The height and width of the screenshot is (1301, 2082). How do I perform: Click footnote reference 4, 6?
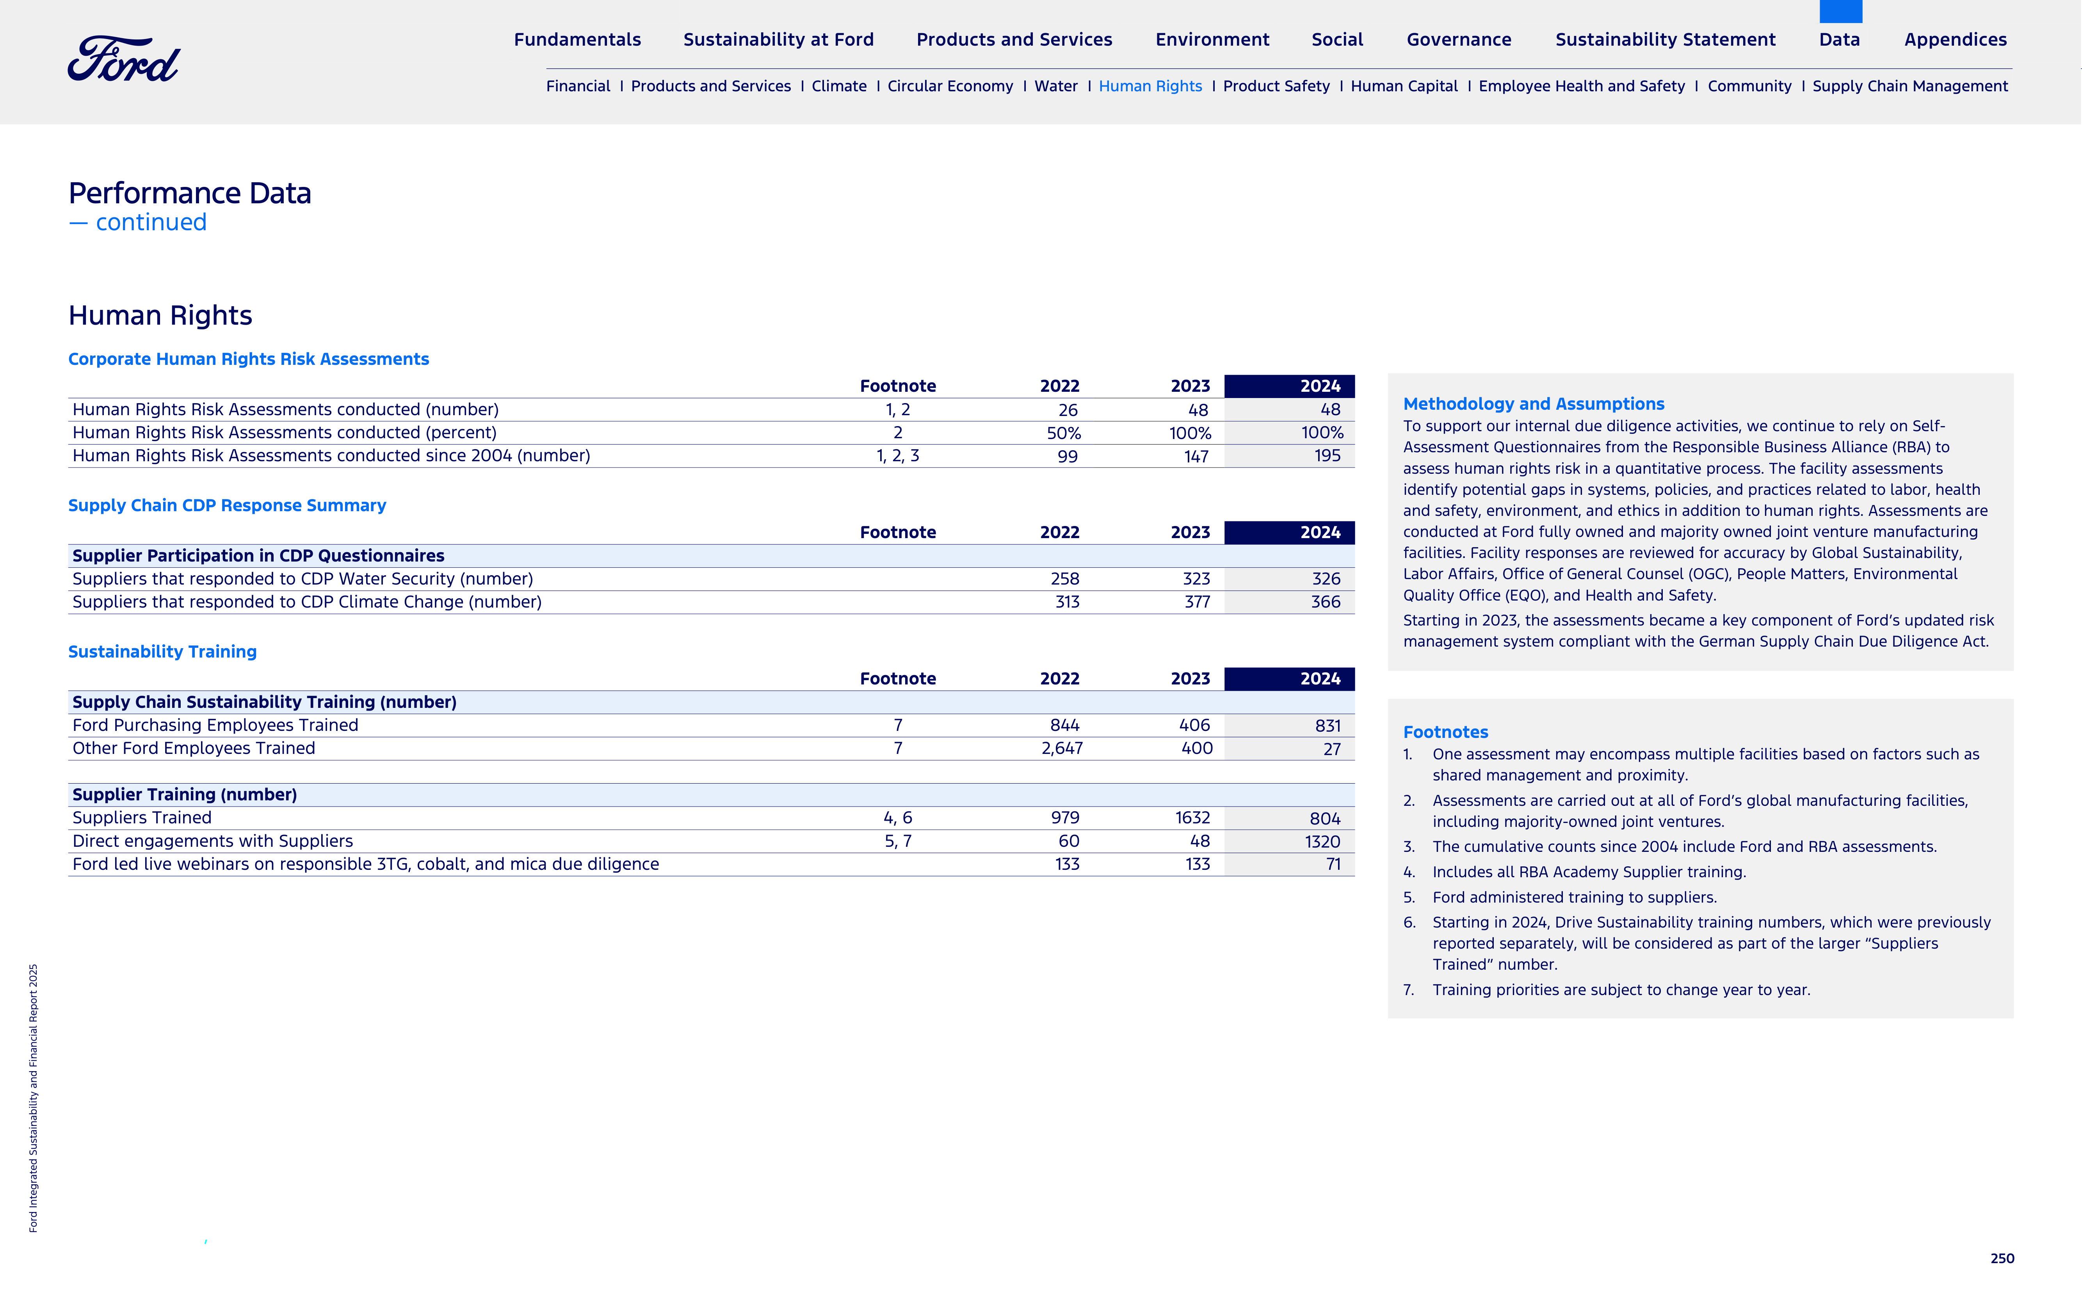[x=898, y=818]
